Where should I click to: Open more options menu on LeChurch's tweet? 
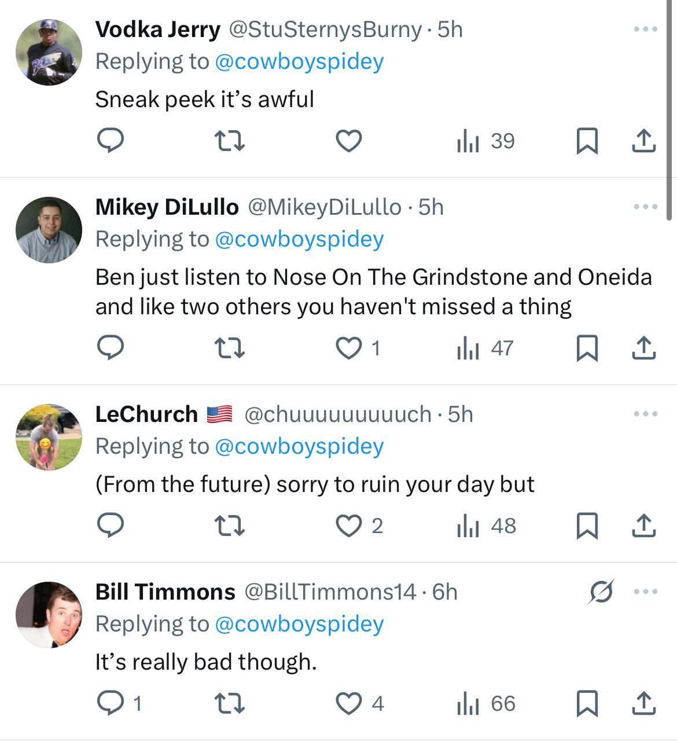[x=646, y=414]
